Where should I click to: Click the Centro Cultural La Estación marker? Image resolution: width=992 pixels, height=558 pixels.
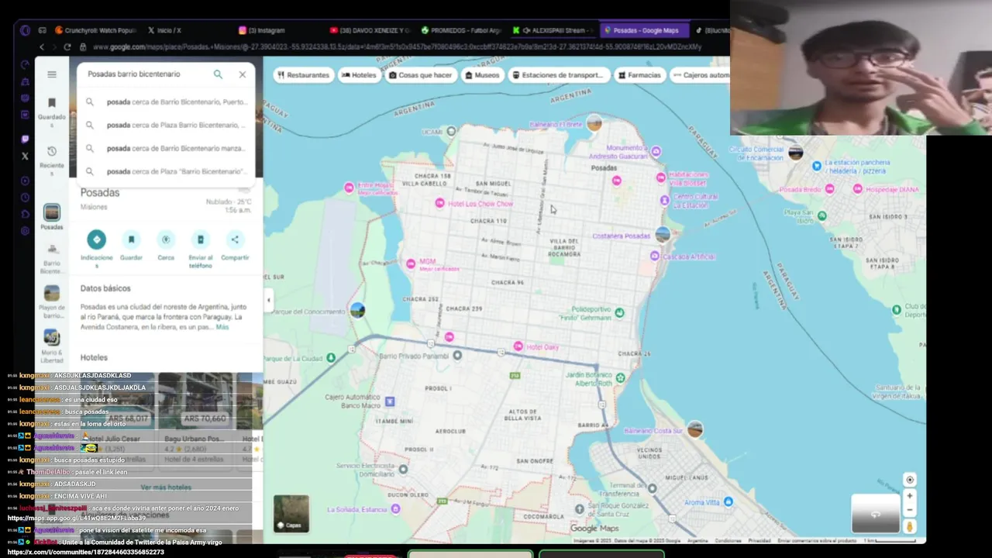click(x=664, y=201)
